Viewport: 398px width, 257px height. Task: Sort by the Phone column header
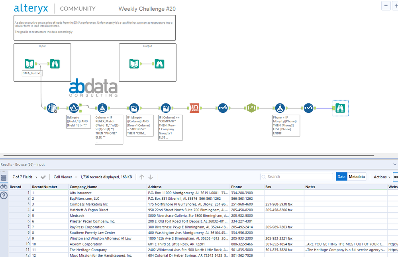click(x=247, y=187)
